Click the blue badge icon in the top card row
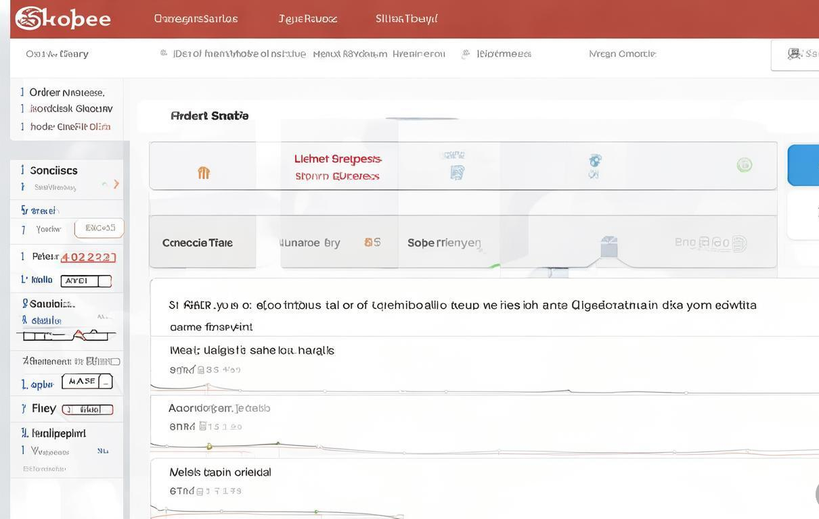The height and width of the screenshot is (519, 819). coord(595,161)
